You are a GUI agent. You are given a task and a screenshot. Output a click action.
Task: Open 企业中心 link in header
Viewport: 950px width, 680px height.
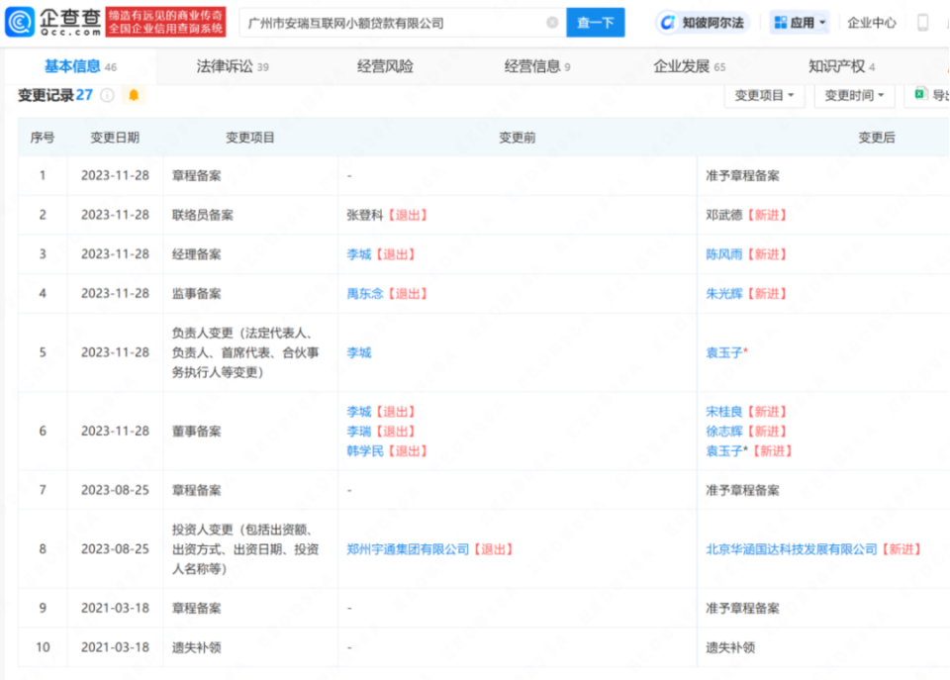click(x=871, y=23)
